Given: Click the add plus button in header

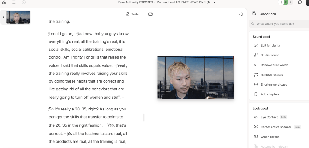Looking at the screenshot, I should pos(281,2).
